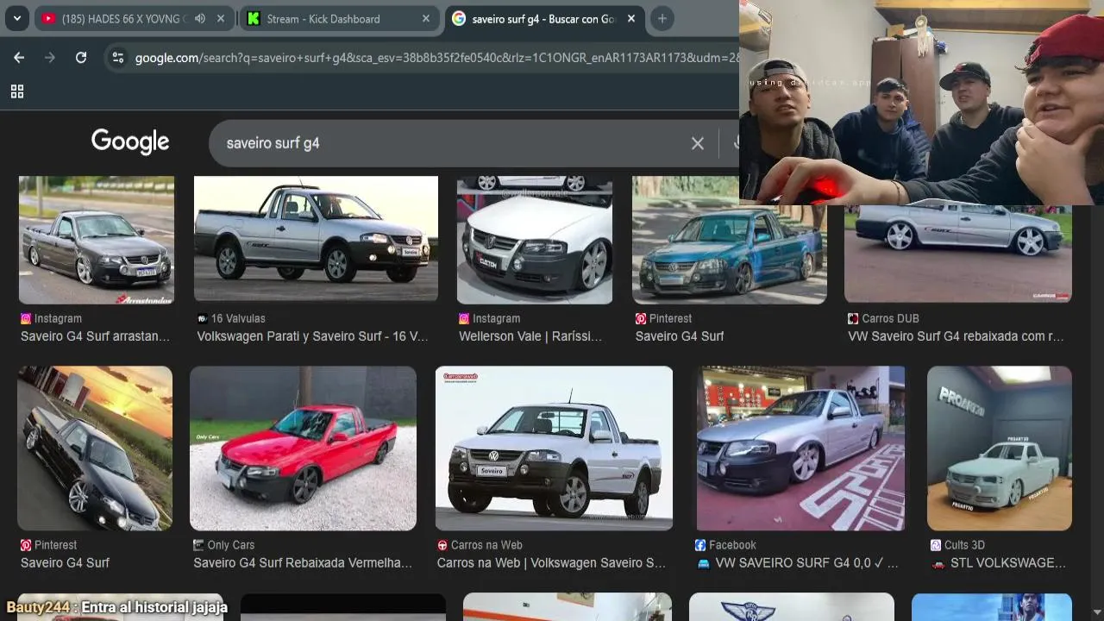
Task: Open the bookmarks bar apps grid icon
Action: coord(16,91)
